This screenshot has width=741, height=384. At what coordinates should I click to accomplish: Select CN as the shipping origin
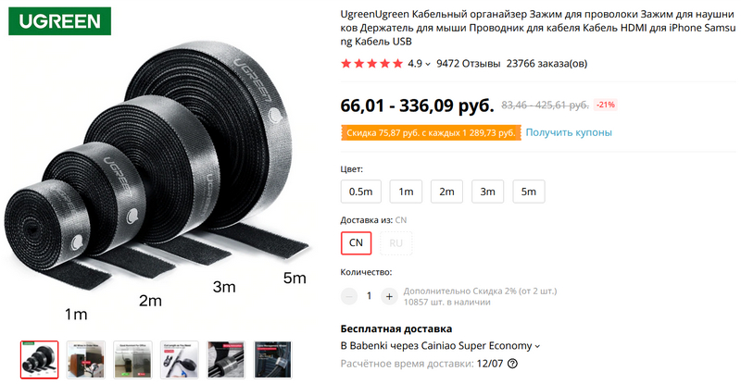point(356,243)
